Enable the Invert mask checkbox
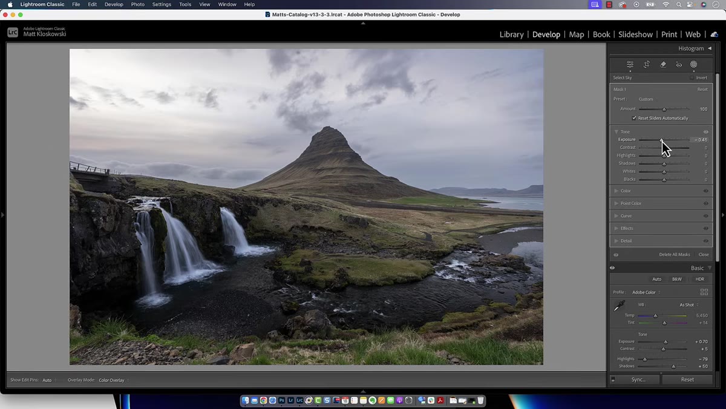The image size is (726, 409). point(692,77)
